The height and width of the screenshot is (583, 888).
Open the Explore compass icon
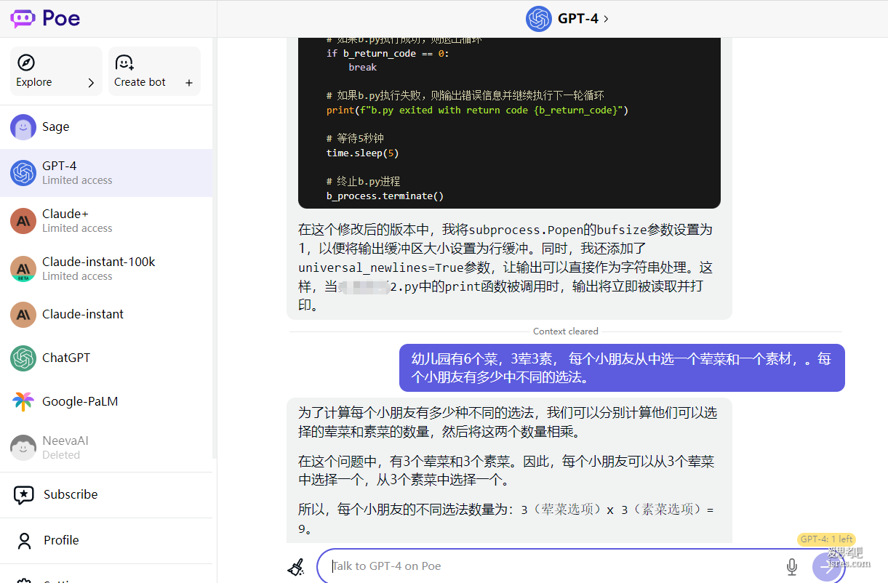(26, 63)
